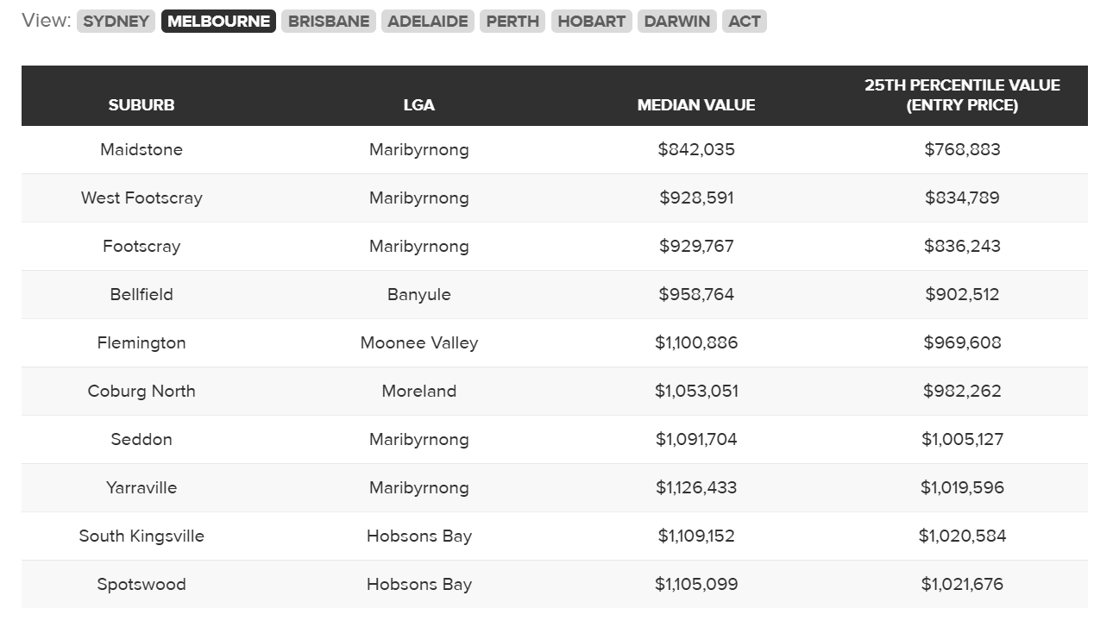Click the Median Value column header
The width and height of the screenshot is (1094, 621).
coord(696,105)
